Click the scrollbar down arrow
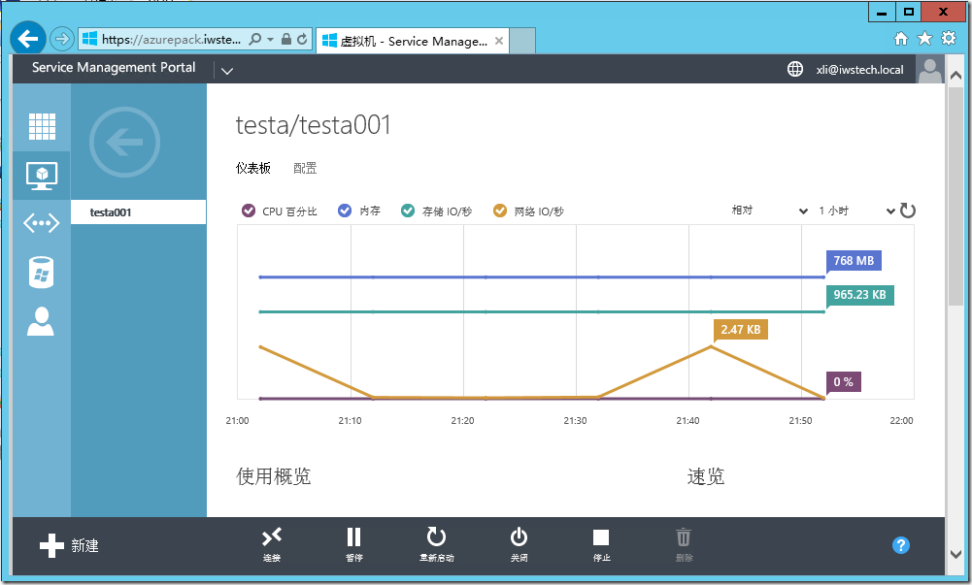 click(x=955, y=555)
